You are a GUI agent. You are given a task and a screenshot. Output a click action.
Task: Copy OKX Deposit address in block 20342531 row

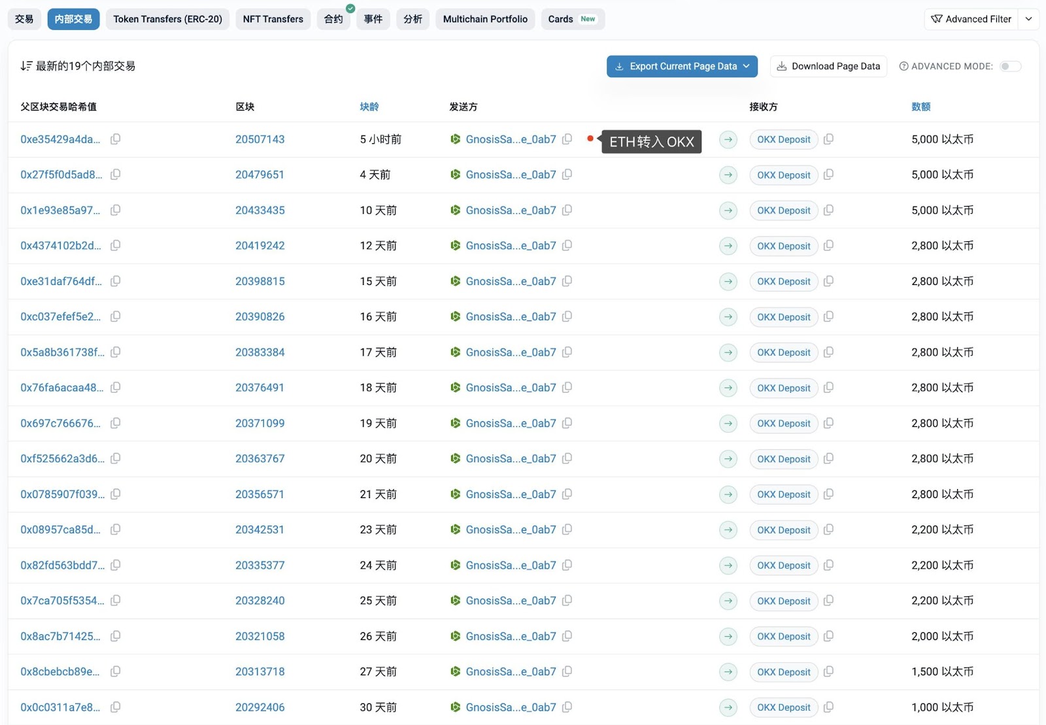click(x=828, y=530)
